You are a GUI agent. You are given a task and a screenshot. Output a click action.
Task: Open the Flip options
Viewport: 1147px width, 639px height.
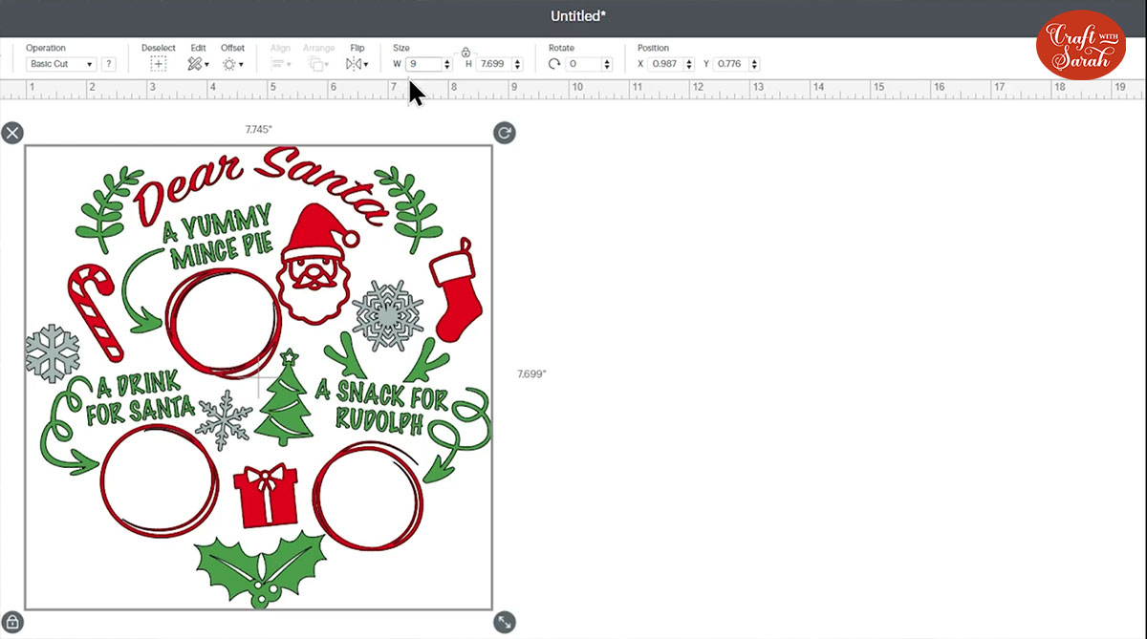click(x=357, y=64)
